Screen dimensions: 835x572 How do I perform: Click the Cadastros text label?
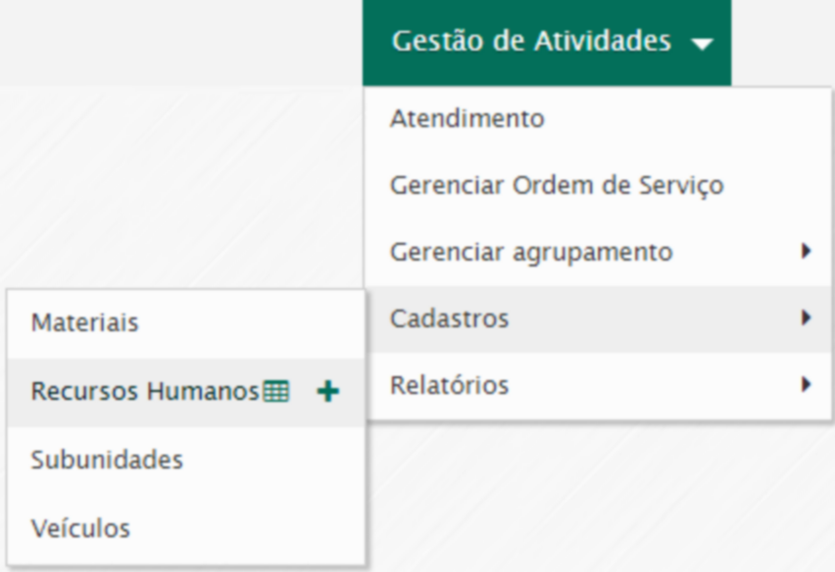pyautogui.click(x=449, y=318)
